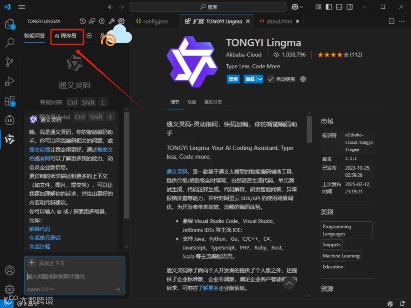Customize layout icon in title bar
Screen dimensions: 411x308
[x=318, y=7]
